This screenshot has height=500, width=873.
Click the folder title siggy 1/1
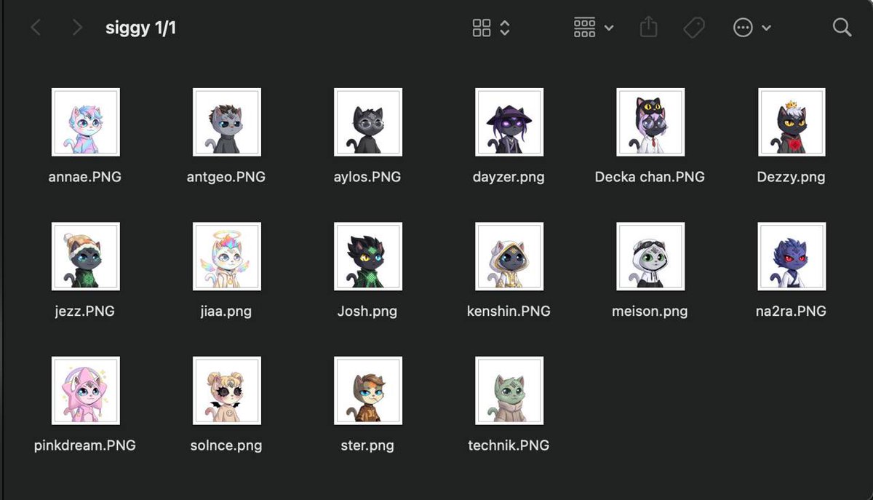point(140,28)
